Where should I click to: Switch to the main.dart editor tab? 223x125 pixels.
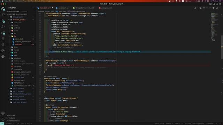pyautogui.click(x=45, y=8)
